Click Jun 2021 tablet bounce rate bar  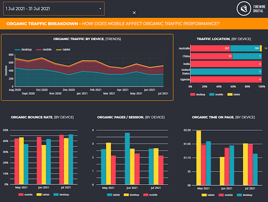[44, 165]
